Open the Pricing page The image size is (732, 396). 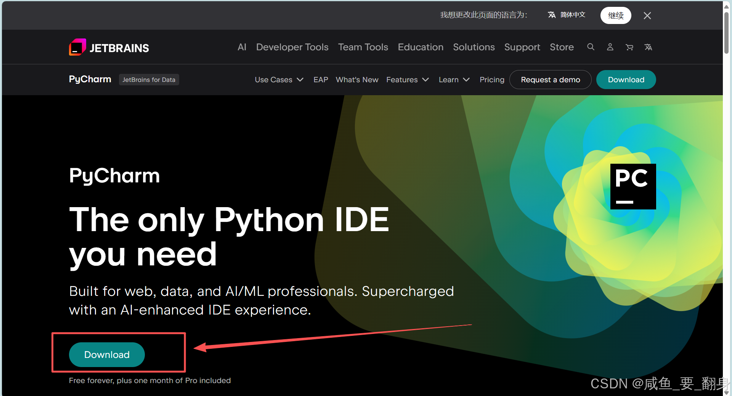tap(492, 80)
